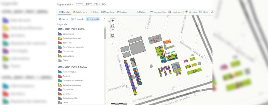Click the Compartilhar button
The width and height of the screenshot is (268, 105).
158,12
